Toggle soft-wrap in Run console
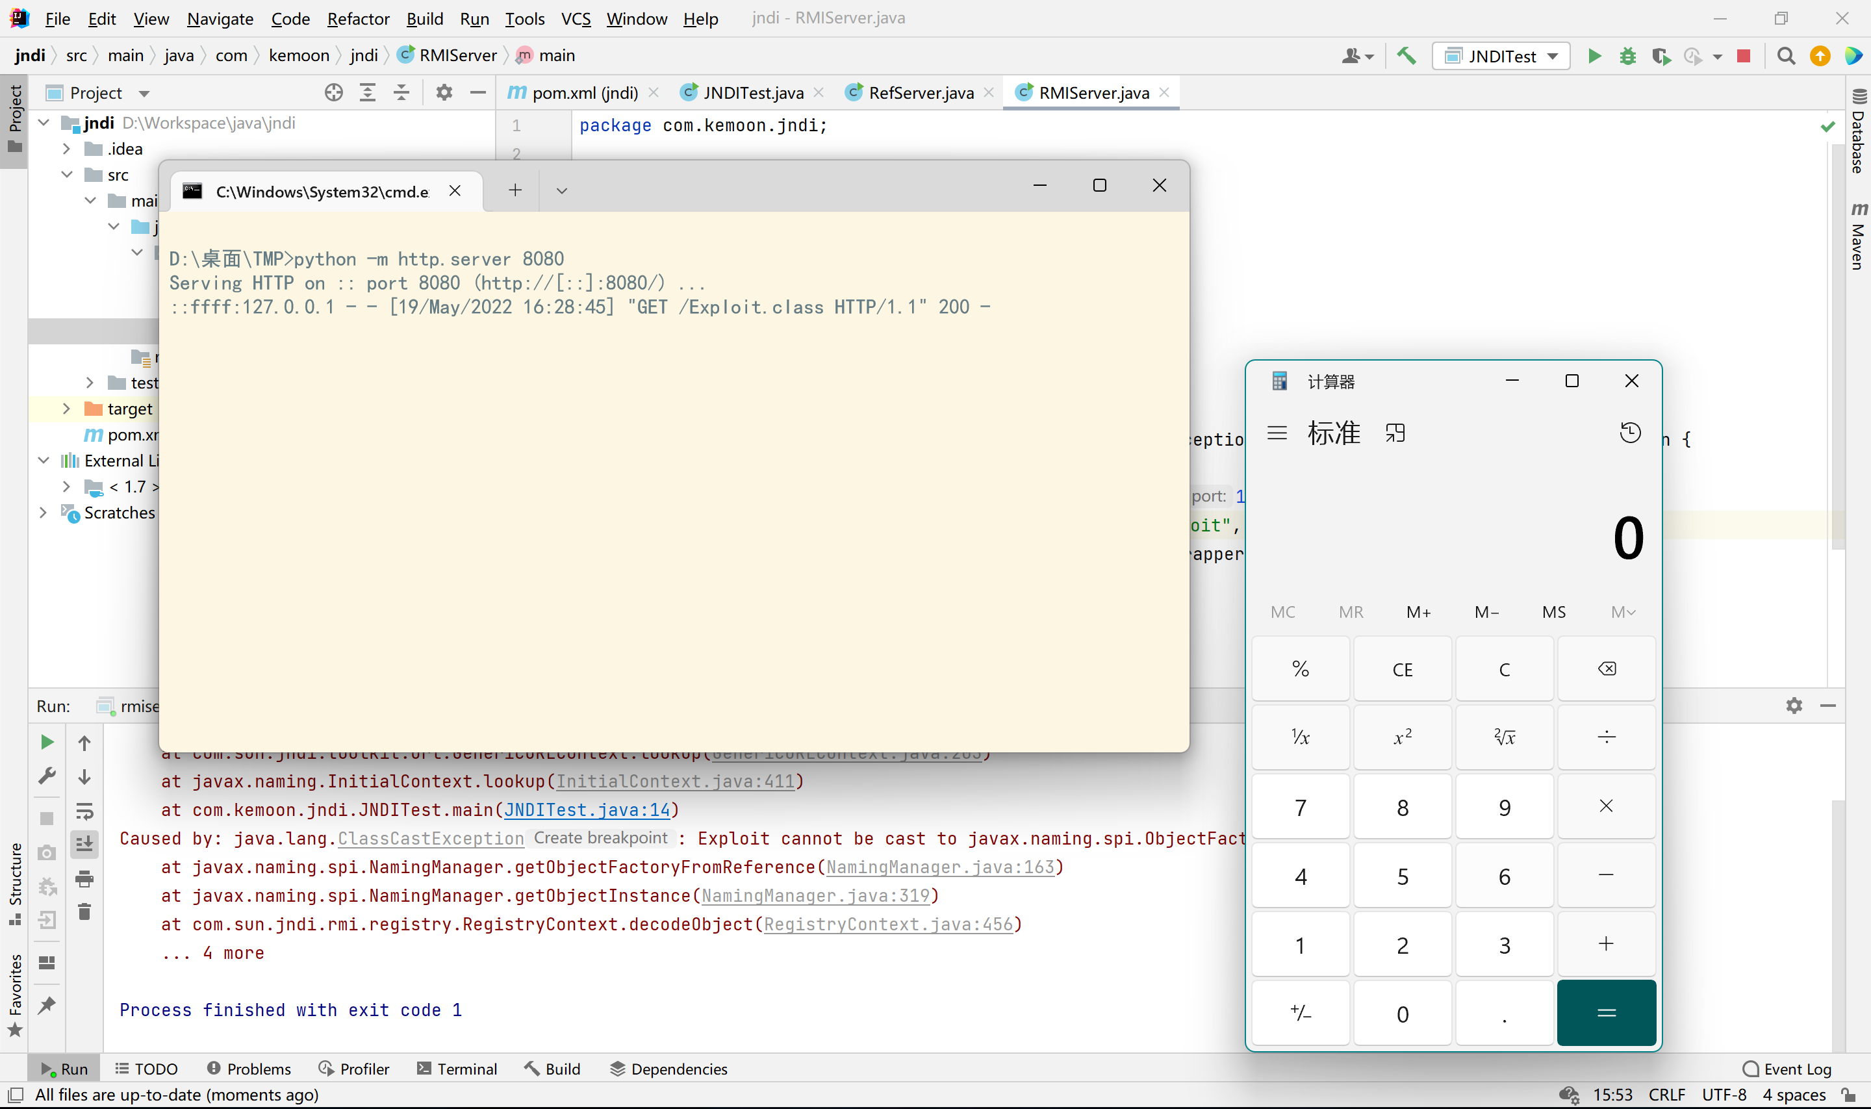This screenshot has height=1109, width=1871. tap(84, 811)
